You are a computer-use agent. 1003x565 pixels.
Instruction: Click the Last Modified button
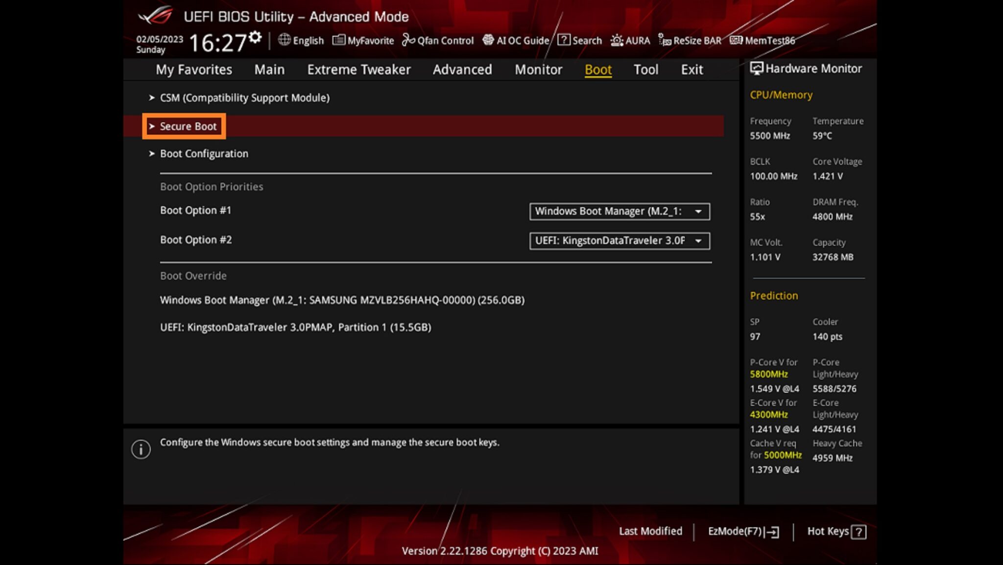coord(650,532)
